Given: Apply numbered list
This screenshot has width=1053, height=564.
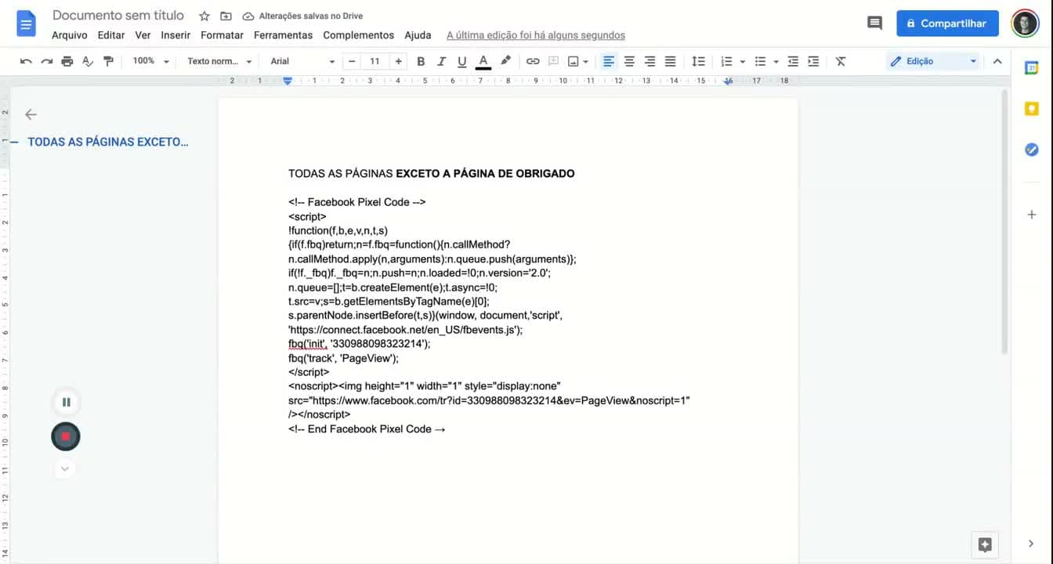Looking at the screenshot, I should 726,61.
